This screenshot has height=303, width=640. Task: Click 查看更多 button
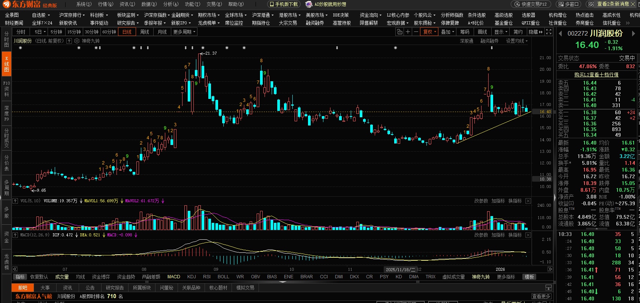[x=541, y=296]
